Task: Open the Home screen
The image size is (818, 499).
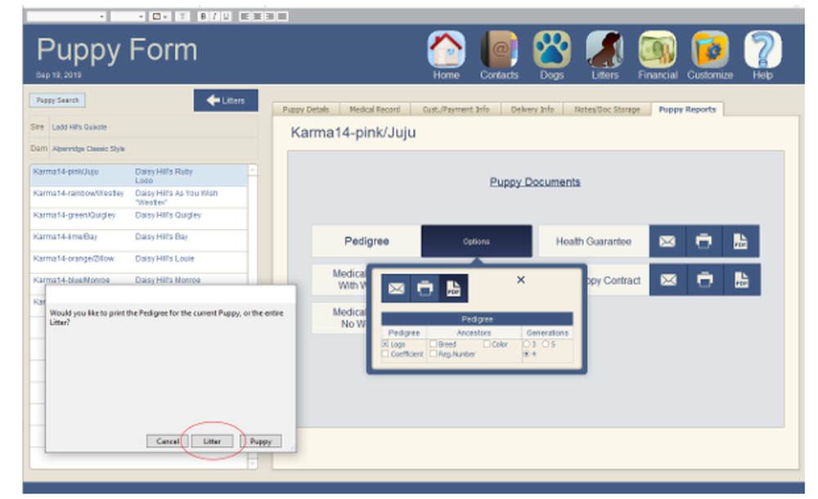Action: (x=445, y=49)
